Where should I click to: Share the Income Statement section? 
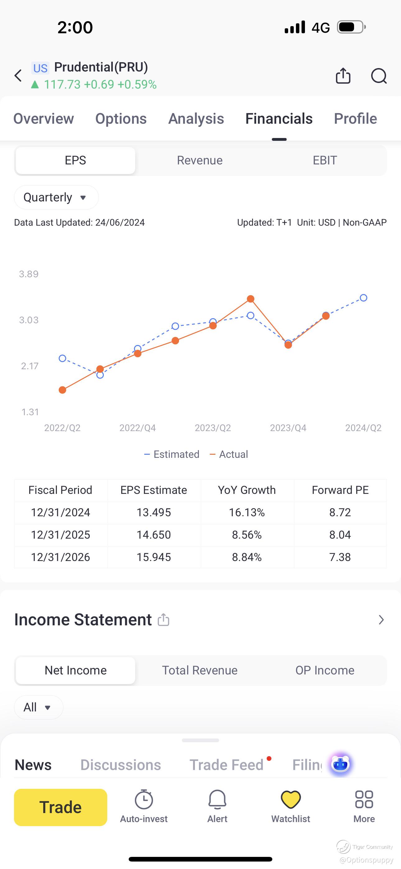(164, 619)
